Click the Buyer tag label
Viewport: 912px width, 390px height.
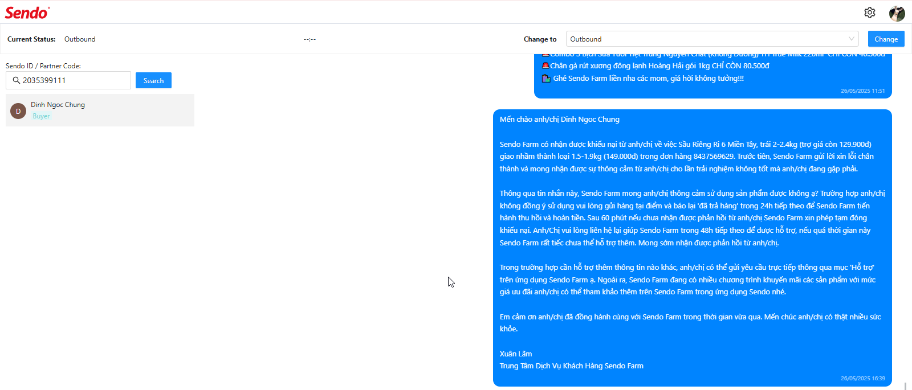point(41,116)
